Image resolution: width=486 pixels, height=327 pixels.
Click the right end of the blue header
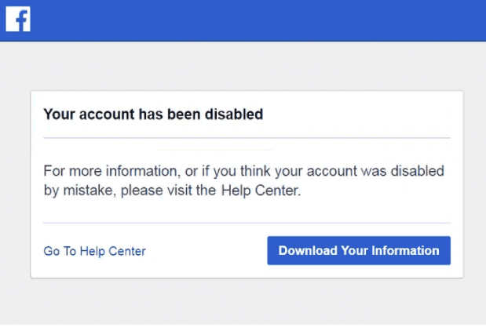pyautogui.click(x=463, y=20)
